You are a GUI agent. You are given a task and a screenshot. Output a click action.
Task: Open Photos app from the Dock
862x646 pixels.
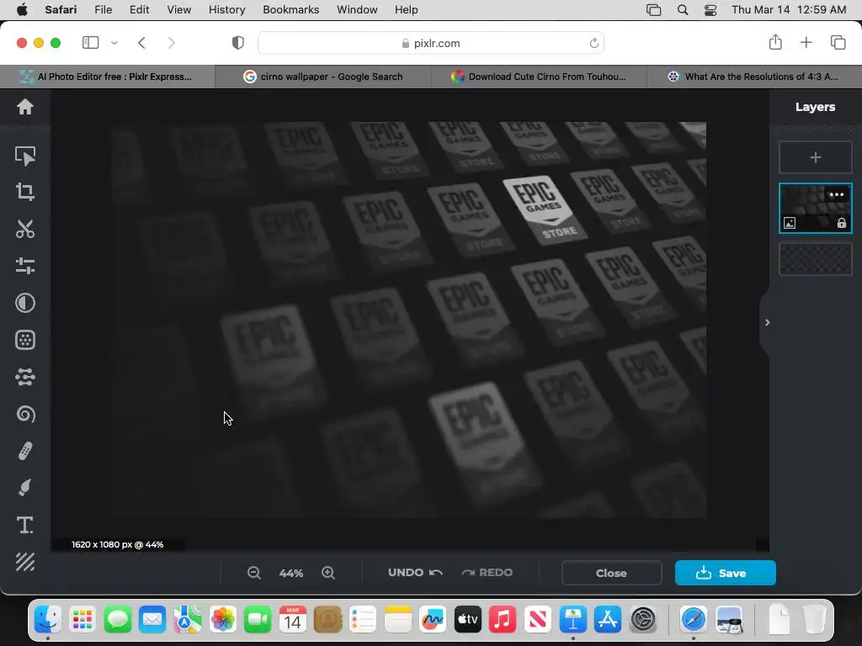(x=222, y=620)
